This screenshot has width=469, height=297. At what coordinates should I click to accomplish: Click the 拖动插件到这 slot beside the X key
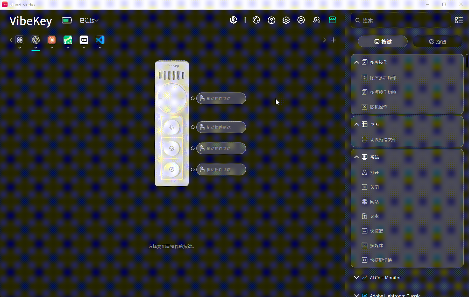point(221,169)
